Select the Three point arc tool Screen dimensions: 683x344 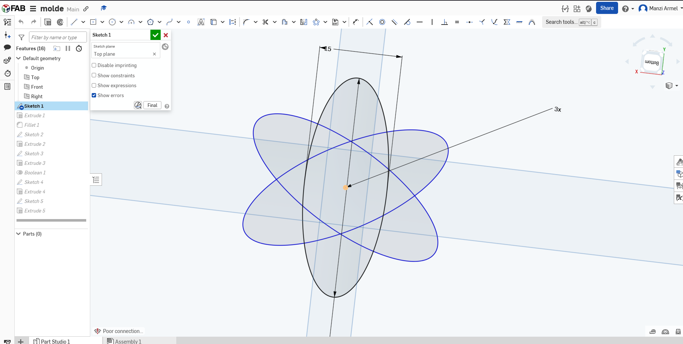tap(131, 22)
